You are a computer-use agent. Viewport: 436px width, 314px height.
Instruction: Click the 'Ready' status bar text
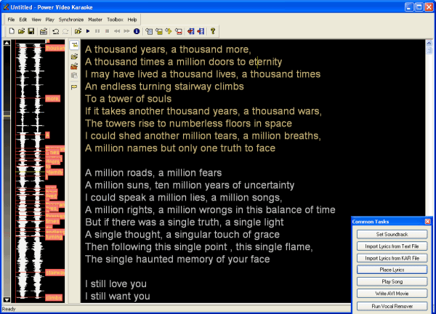coord(9,309)
